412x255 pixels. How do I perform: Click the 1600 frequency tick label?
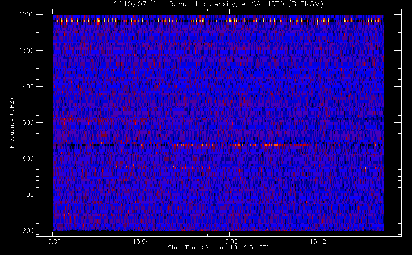(26, 159)
